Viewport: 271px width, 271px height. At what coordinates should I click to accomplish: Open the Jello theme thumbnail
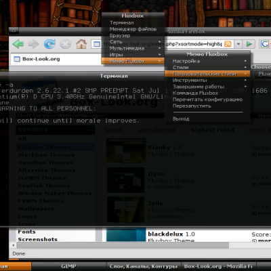pyautogui.click(x=126, y=209)
